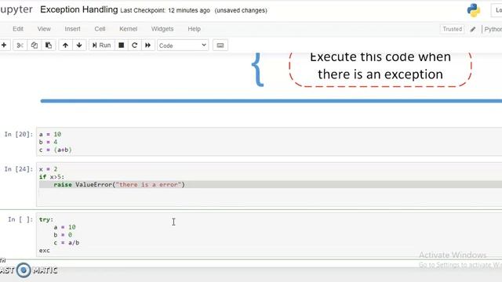Open the Widgets menu

coord(162,29)
